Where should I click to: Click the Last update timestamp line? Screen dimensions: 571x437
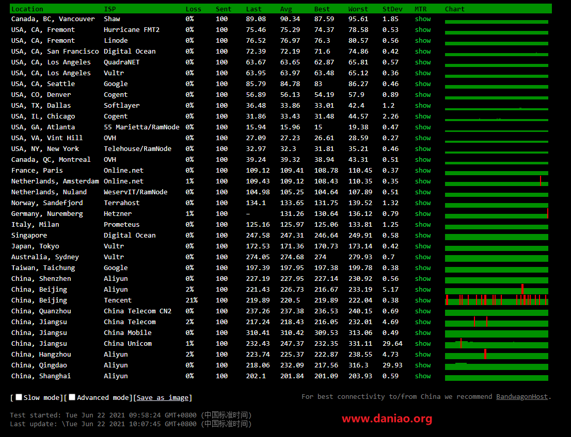point(131,424)
